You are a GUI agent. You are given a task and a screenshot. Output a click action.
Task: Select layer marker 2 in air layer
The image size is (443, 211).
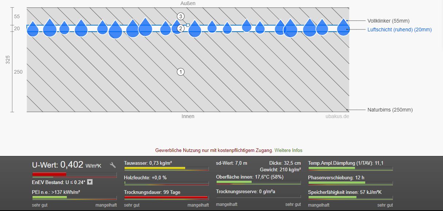pyautogui.click(x=180, y=28)
